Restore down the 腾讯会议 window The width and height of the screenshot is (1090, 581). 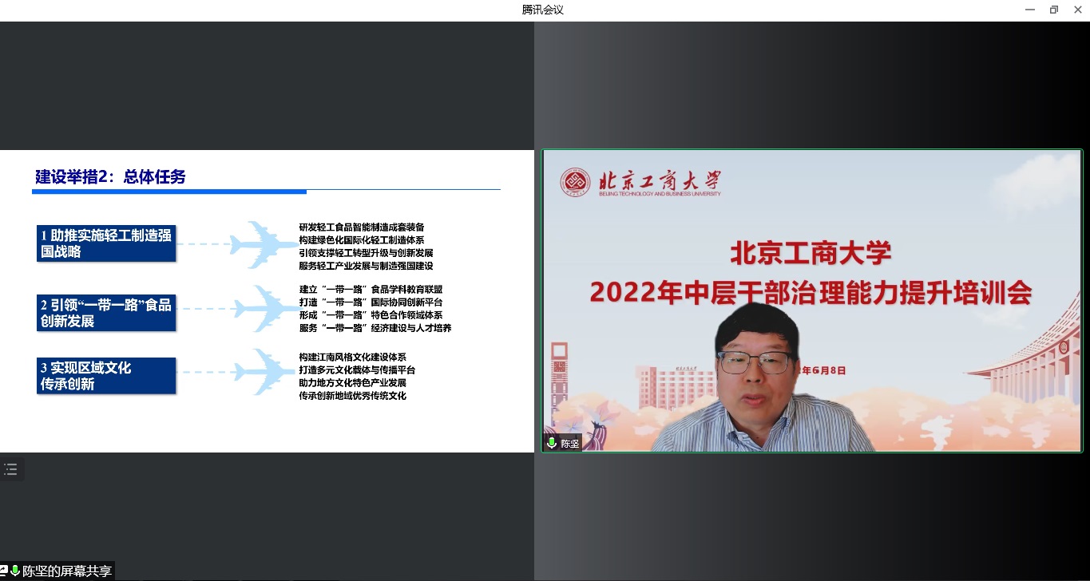(1053, 10)
